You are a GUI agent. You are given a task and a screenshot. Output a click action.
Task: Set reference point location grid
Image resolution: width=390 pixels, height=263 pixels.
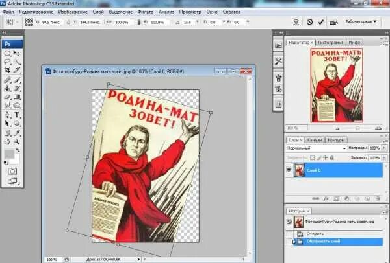29,22
